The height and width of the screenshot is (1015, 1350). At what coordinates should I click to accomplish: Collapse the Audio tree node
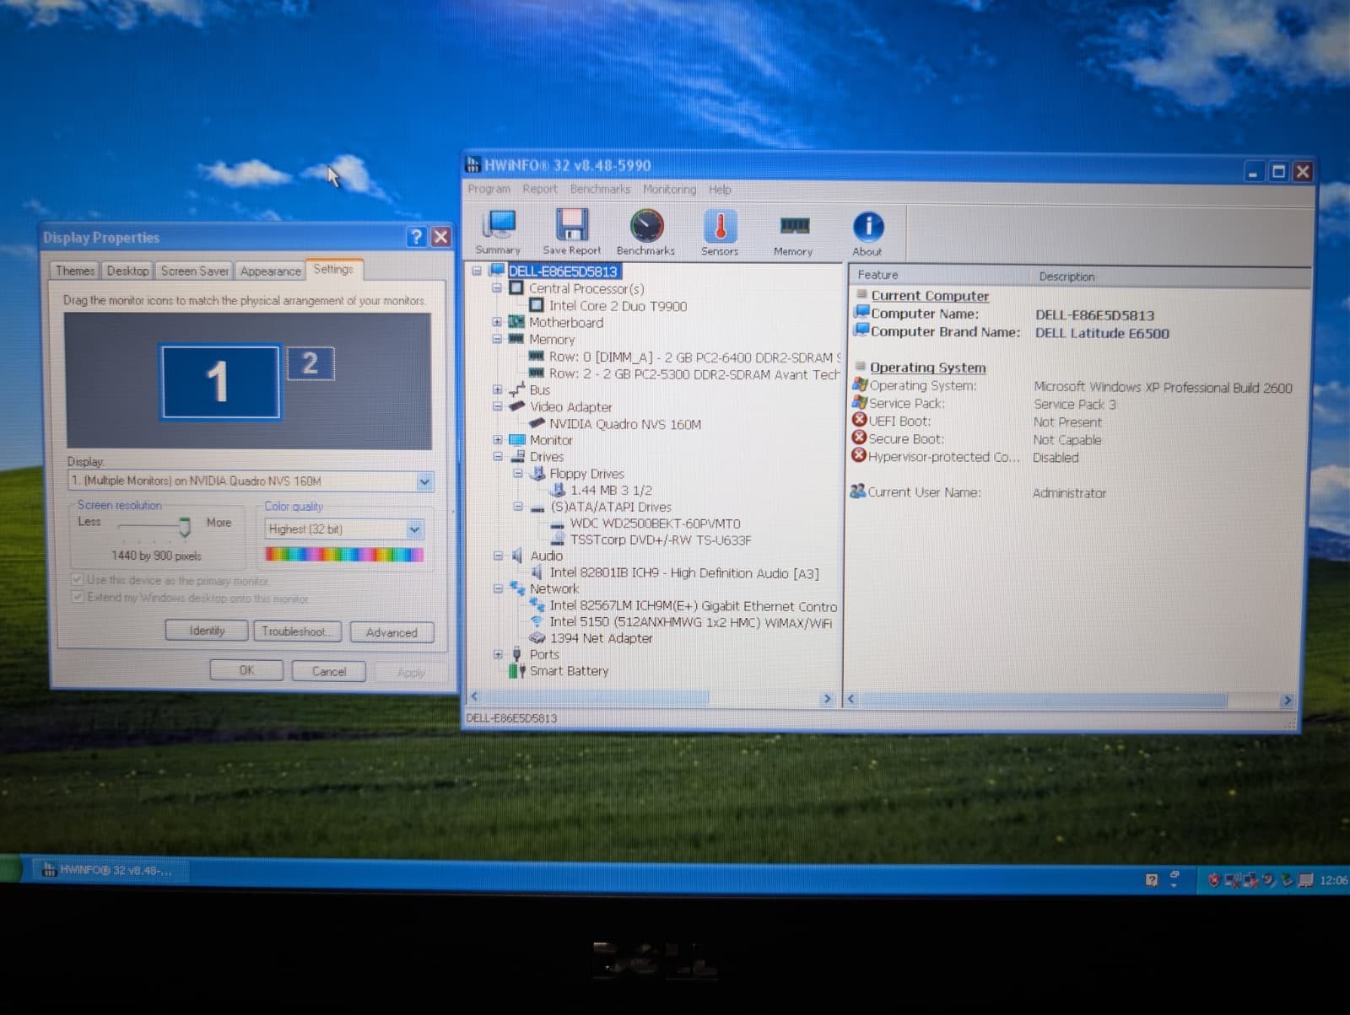click(x=497, y=556)
